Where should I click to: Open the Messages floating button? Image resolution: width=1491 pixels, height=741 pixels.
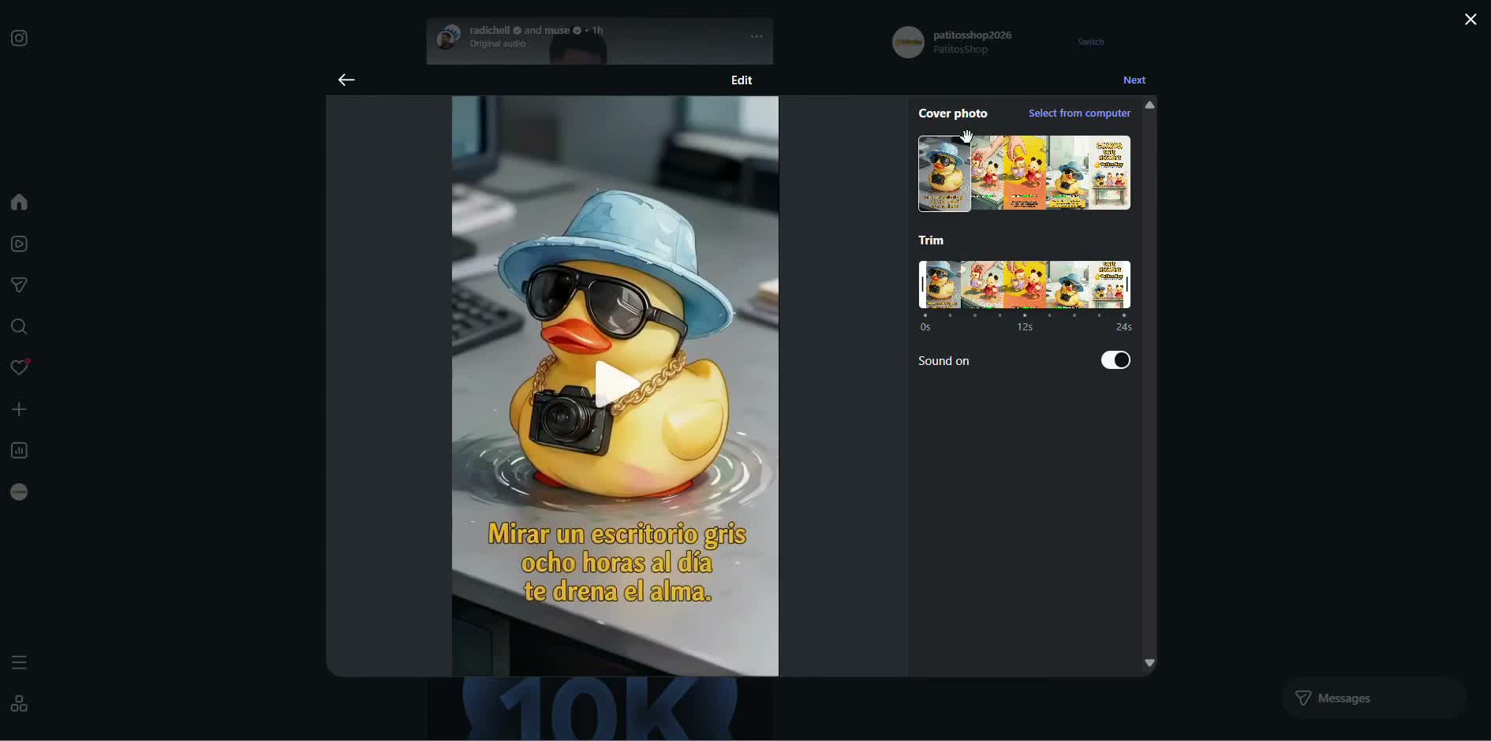coord(1374,698)
